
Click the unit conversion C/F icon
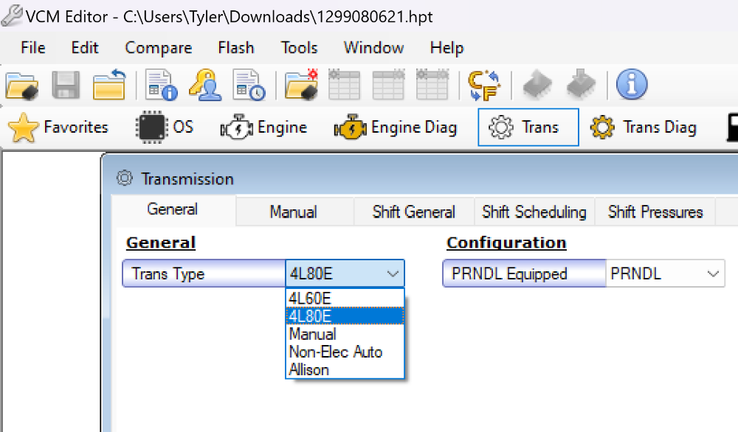(485, 86)
